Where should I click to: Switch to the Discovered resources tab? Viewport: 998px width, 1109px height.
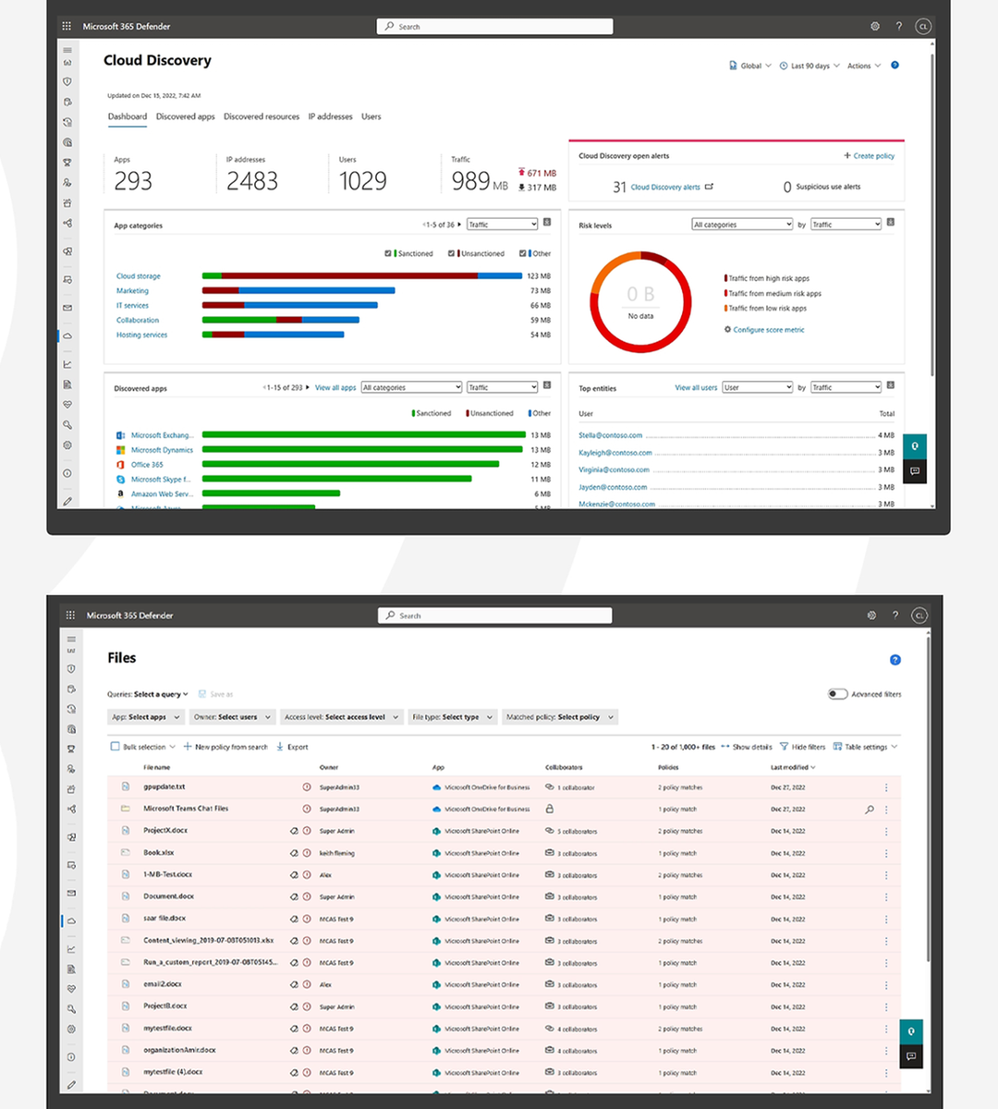262,116
